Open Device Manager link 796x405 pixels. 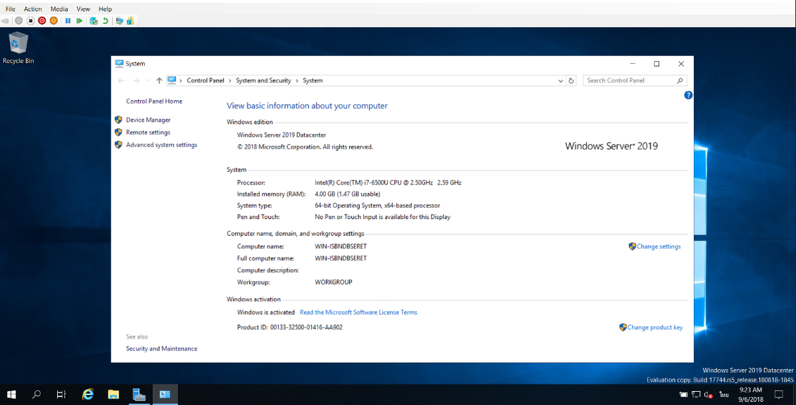tap(148, 120)
